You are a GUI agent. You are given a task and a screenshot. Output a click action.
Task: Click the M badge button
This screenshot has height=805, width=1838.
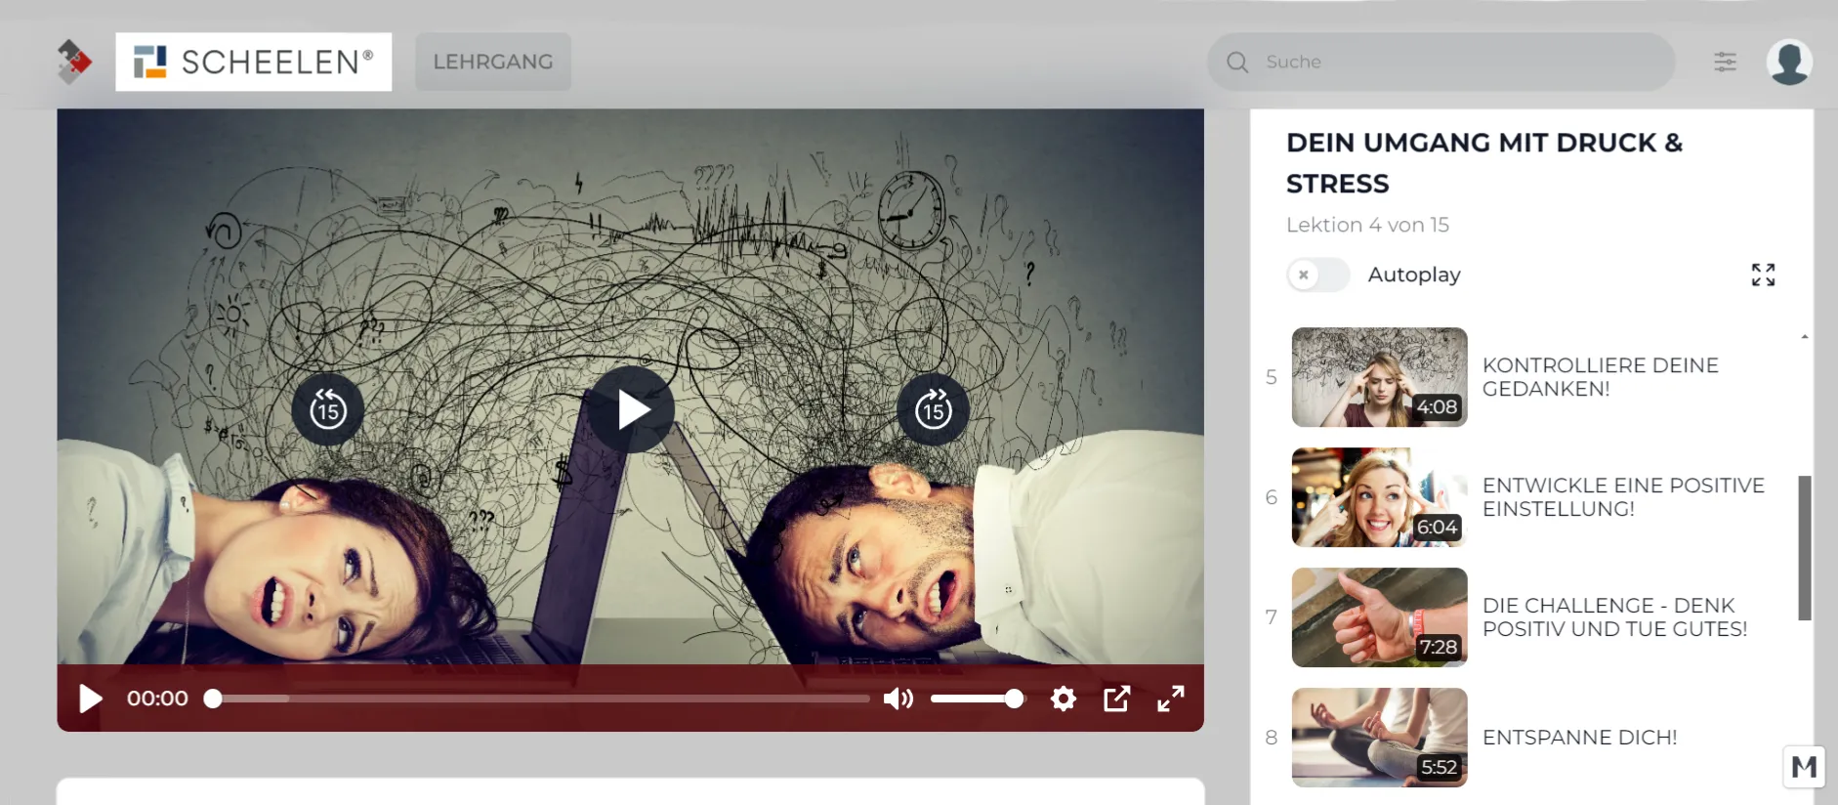point(1804,767)
